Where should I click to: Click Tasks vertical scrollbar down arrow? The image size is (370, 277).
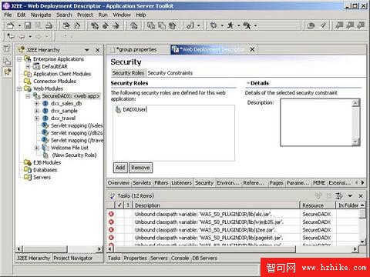tap(362, 242)
